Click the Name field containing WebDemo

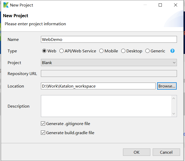coord(109,39)
